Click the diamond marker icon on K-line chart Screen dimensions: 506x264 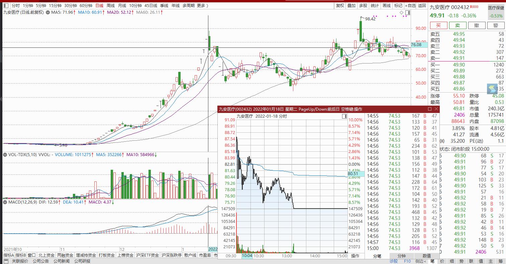[x=402, y=13]
